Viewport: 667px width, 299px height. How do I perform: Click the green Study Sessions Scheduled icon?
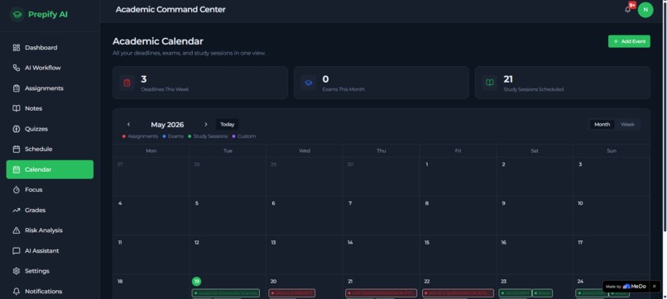(x=490, y=83)
